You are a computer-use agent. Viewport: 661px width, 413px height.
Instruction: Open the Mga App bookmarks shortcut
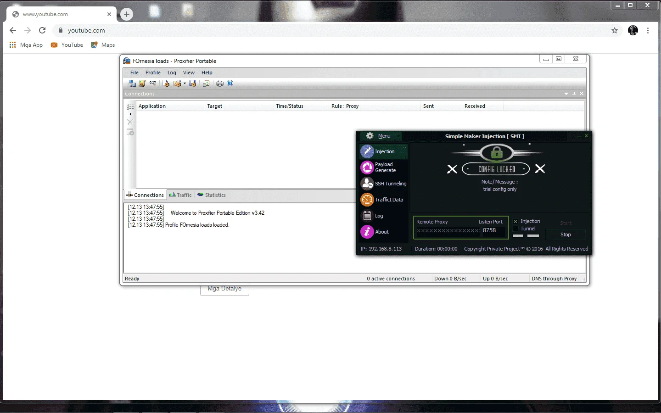click(x=26, y=45)
